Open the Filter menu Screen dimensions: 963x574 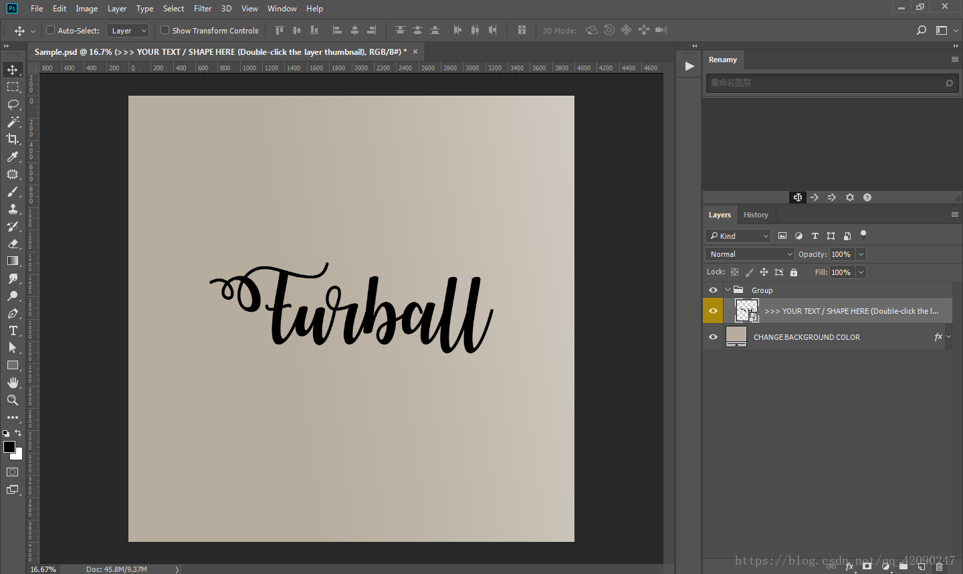coord(203,9)
